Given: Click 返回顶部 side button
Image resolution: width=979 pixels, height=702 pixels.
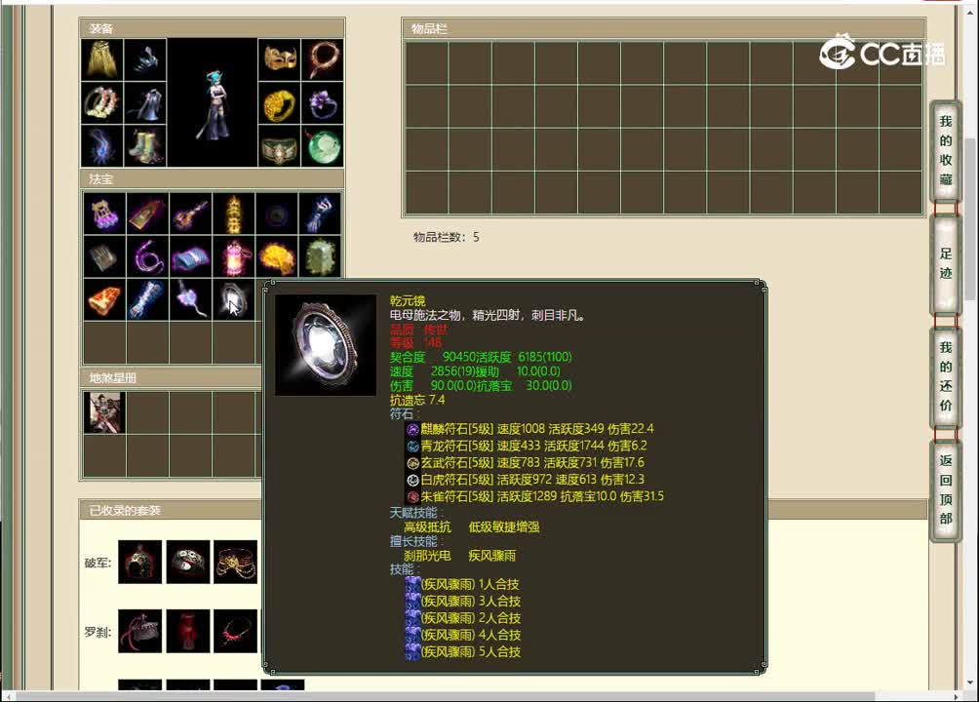Looking at the screenshot, I should (x=945, y=489).
